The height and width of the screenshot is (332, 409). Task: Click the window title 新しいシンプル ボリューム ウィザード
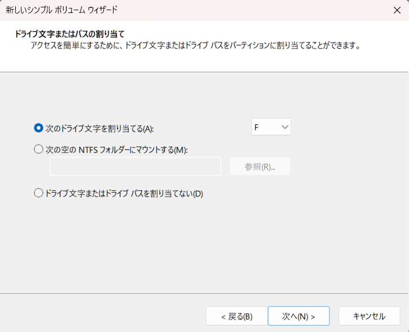coord(62,10)
